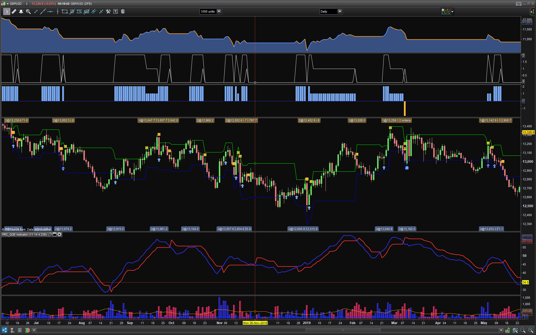
Task: Toggle the arrow cursor selection mode
Action: coord(6,11)
